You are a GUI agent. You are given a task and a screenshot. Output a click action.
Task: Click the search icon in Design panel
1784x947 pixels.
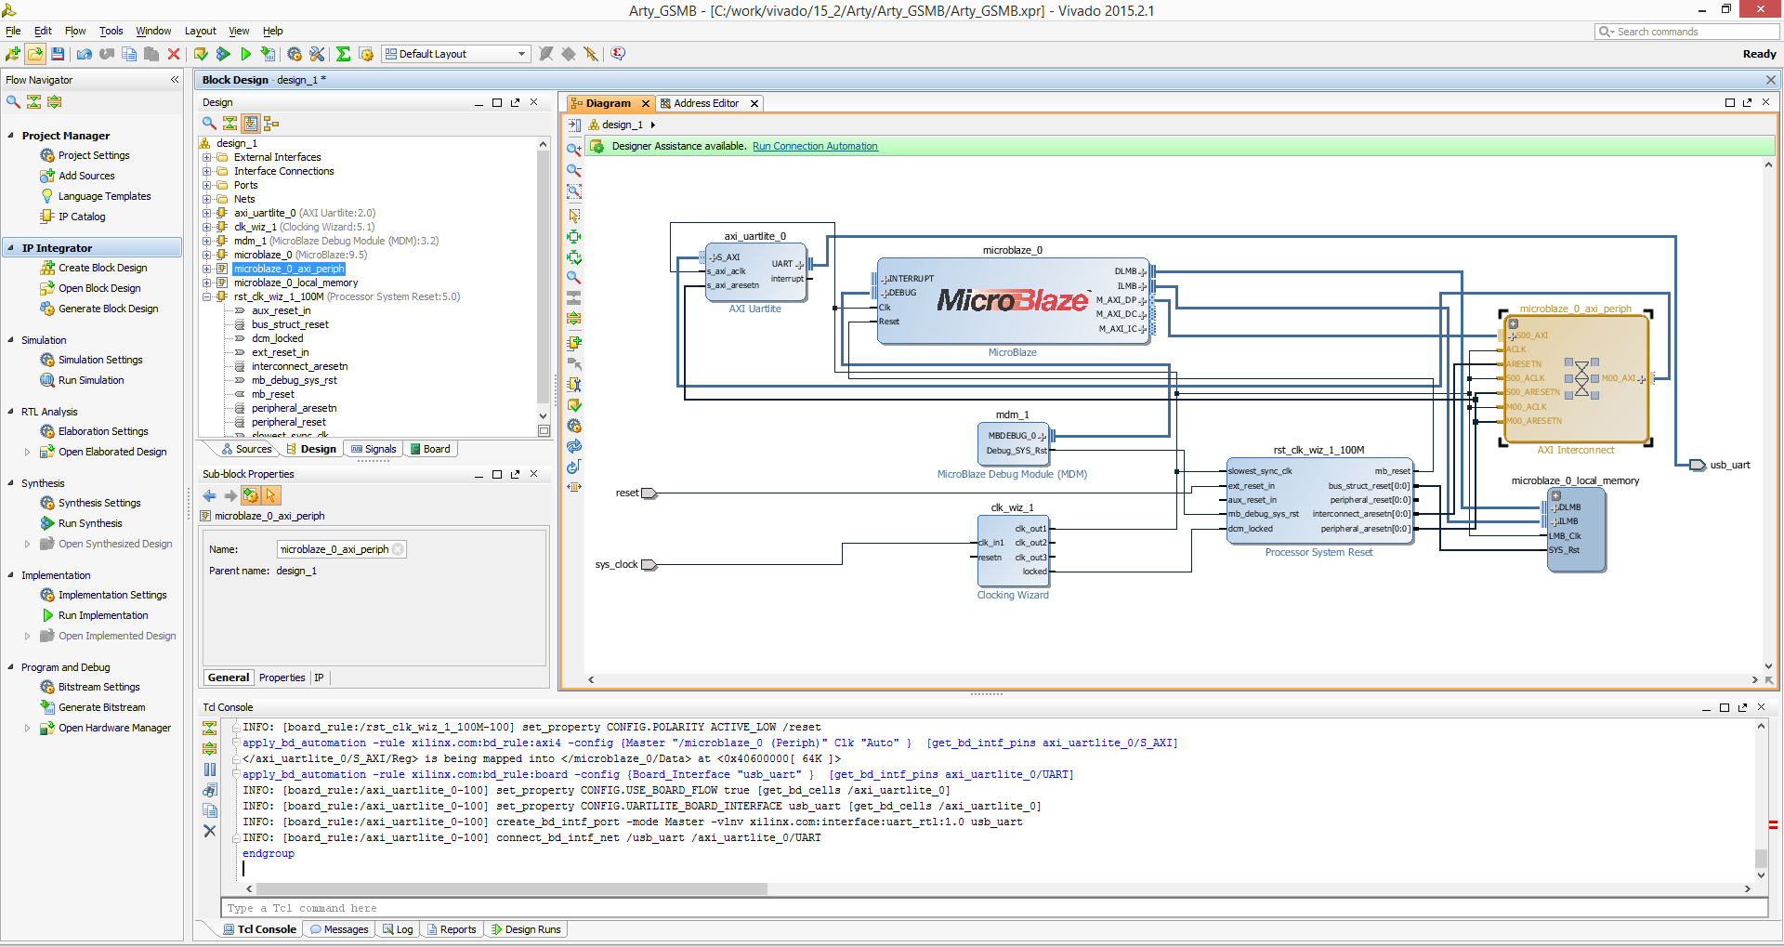[209, 123]
